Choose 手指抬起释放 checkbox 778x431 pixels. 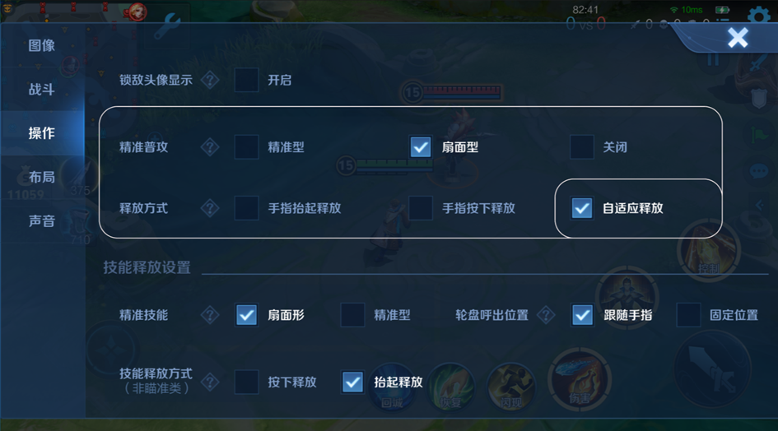click(247, 208)
